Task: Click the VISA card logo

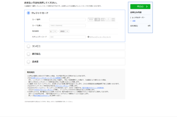Action: 91,20
